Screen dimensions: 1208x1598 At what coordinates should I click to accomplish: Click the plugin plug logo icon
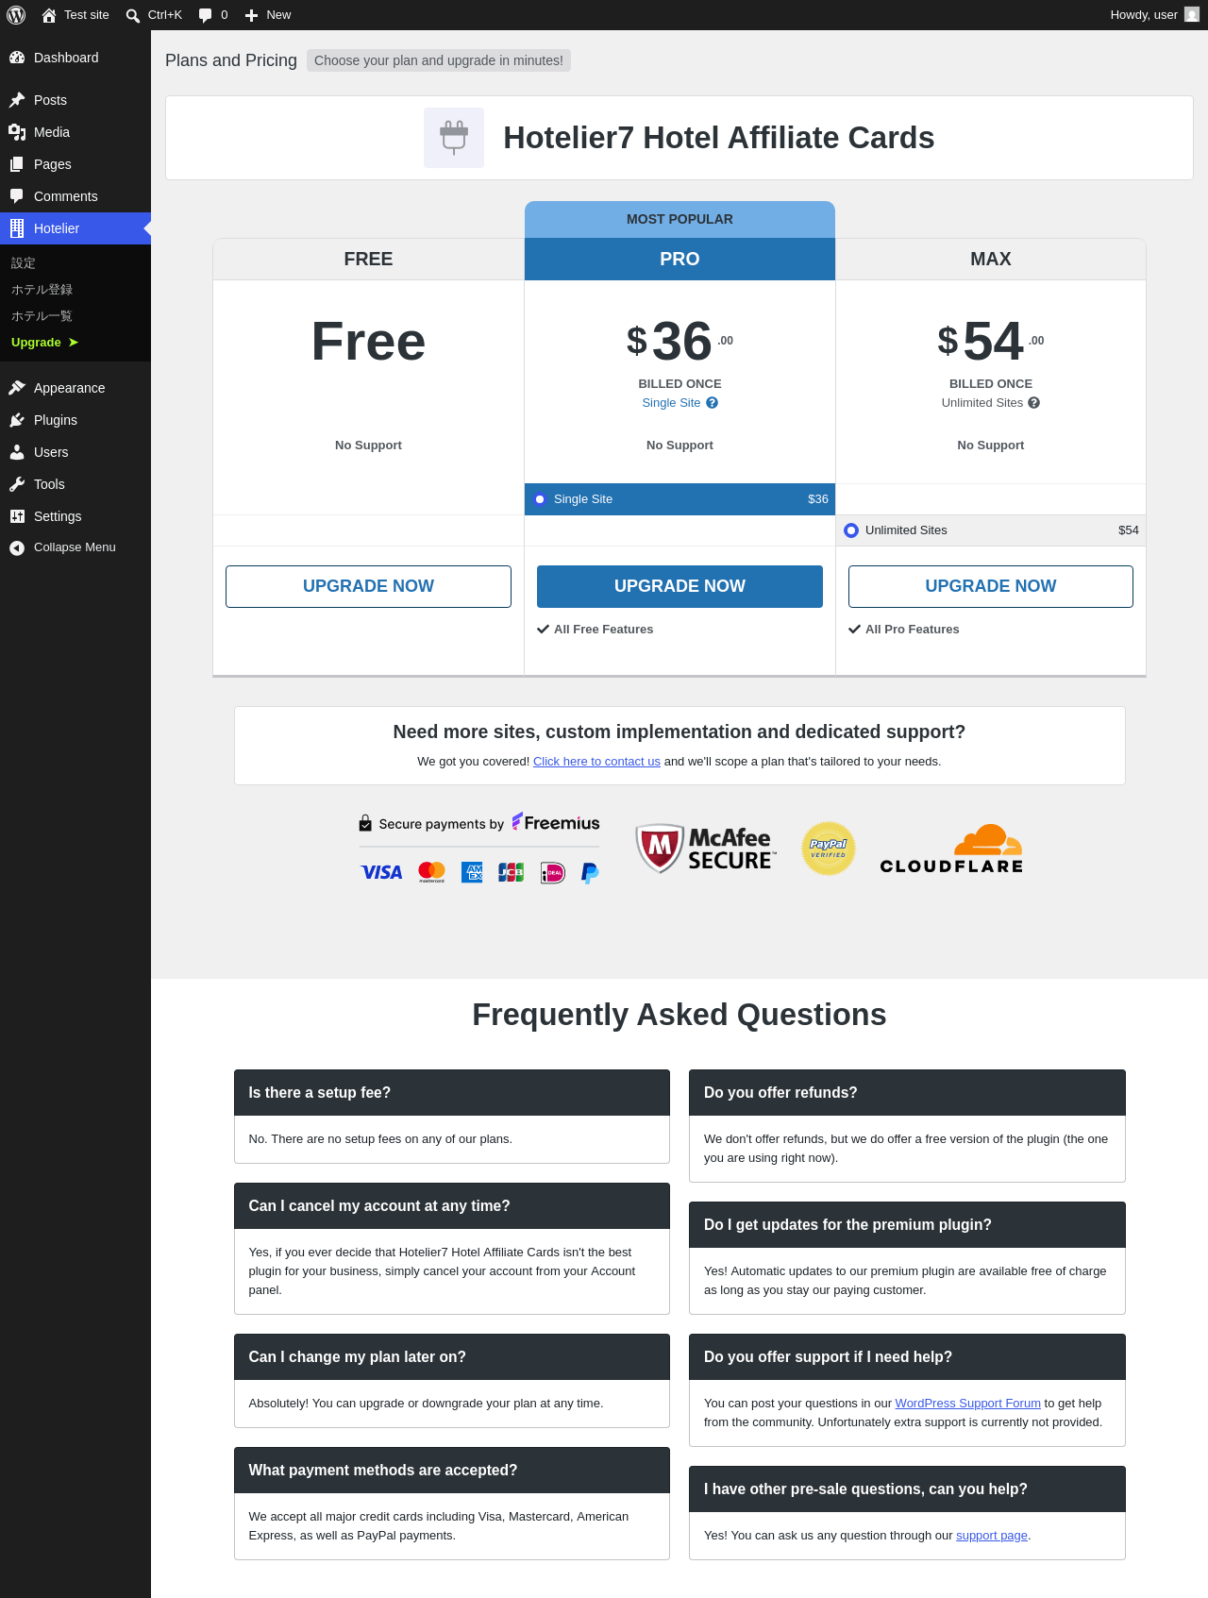click(x=454, y=138)
